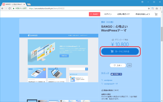
Task: Click the ¥ 10,800 price text
Action: (120, 44)
